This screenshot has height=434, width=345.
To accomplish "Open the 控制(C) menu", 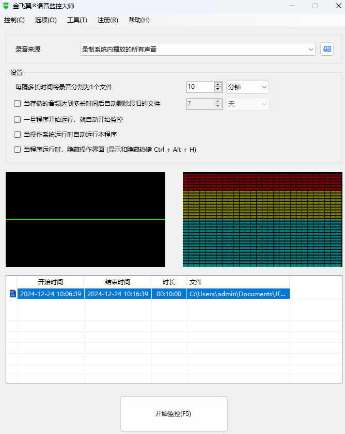I will point(14,20).
